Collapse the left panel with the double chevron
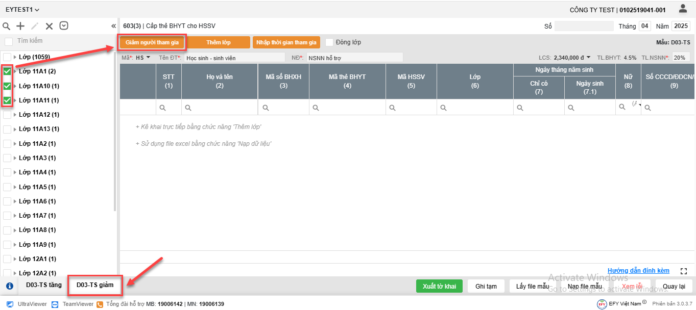This screenshot has width=696, height=310. (113, 26)
